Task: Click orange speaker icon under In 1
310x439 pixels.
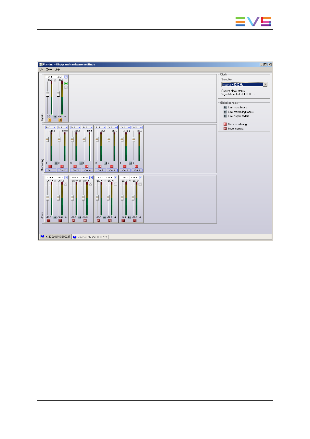Action: point(50,120)
